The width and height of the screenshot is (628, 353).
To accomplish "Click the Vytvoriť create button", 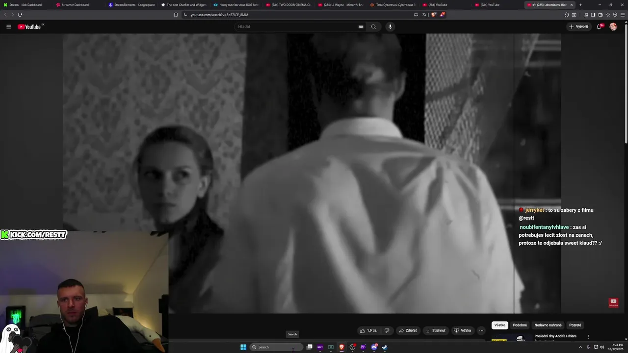I will click(579, 26).
